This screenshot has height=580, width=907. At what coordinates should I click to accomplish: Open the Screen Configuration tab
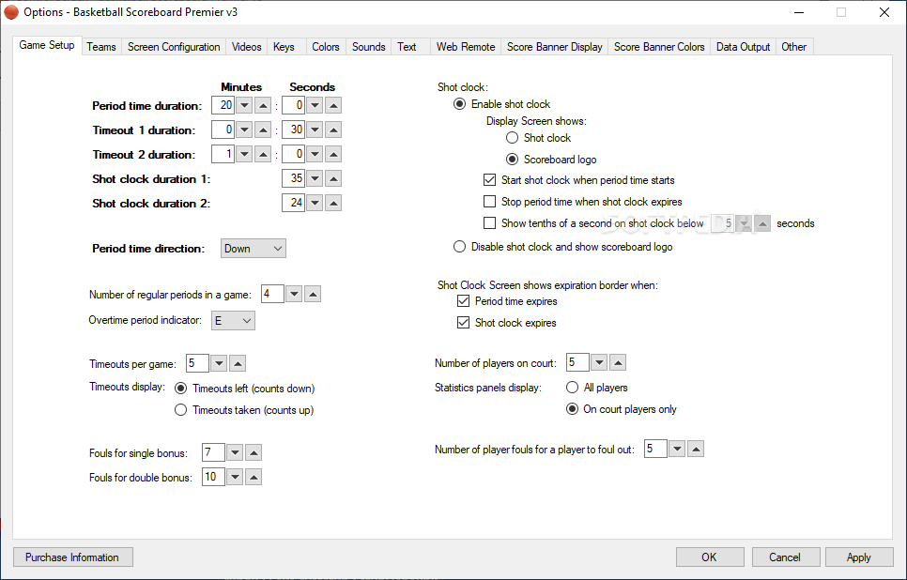click(x=174, y=47)
